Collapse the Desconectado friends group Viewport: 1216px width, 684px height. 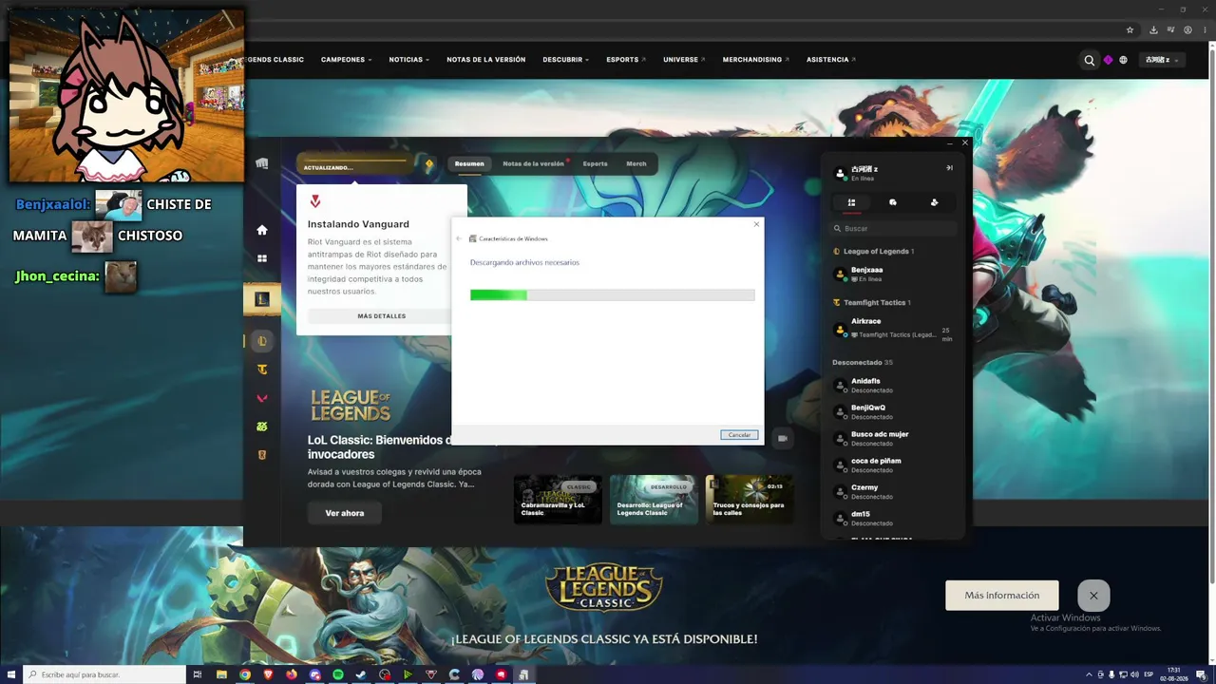point(863,362)
